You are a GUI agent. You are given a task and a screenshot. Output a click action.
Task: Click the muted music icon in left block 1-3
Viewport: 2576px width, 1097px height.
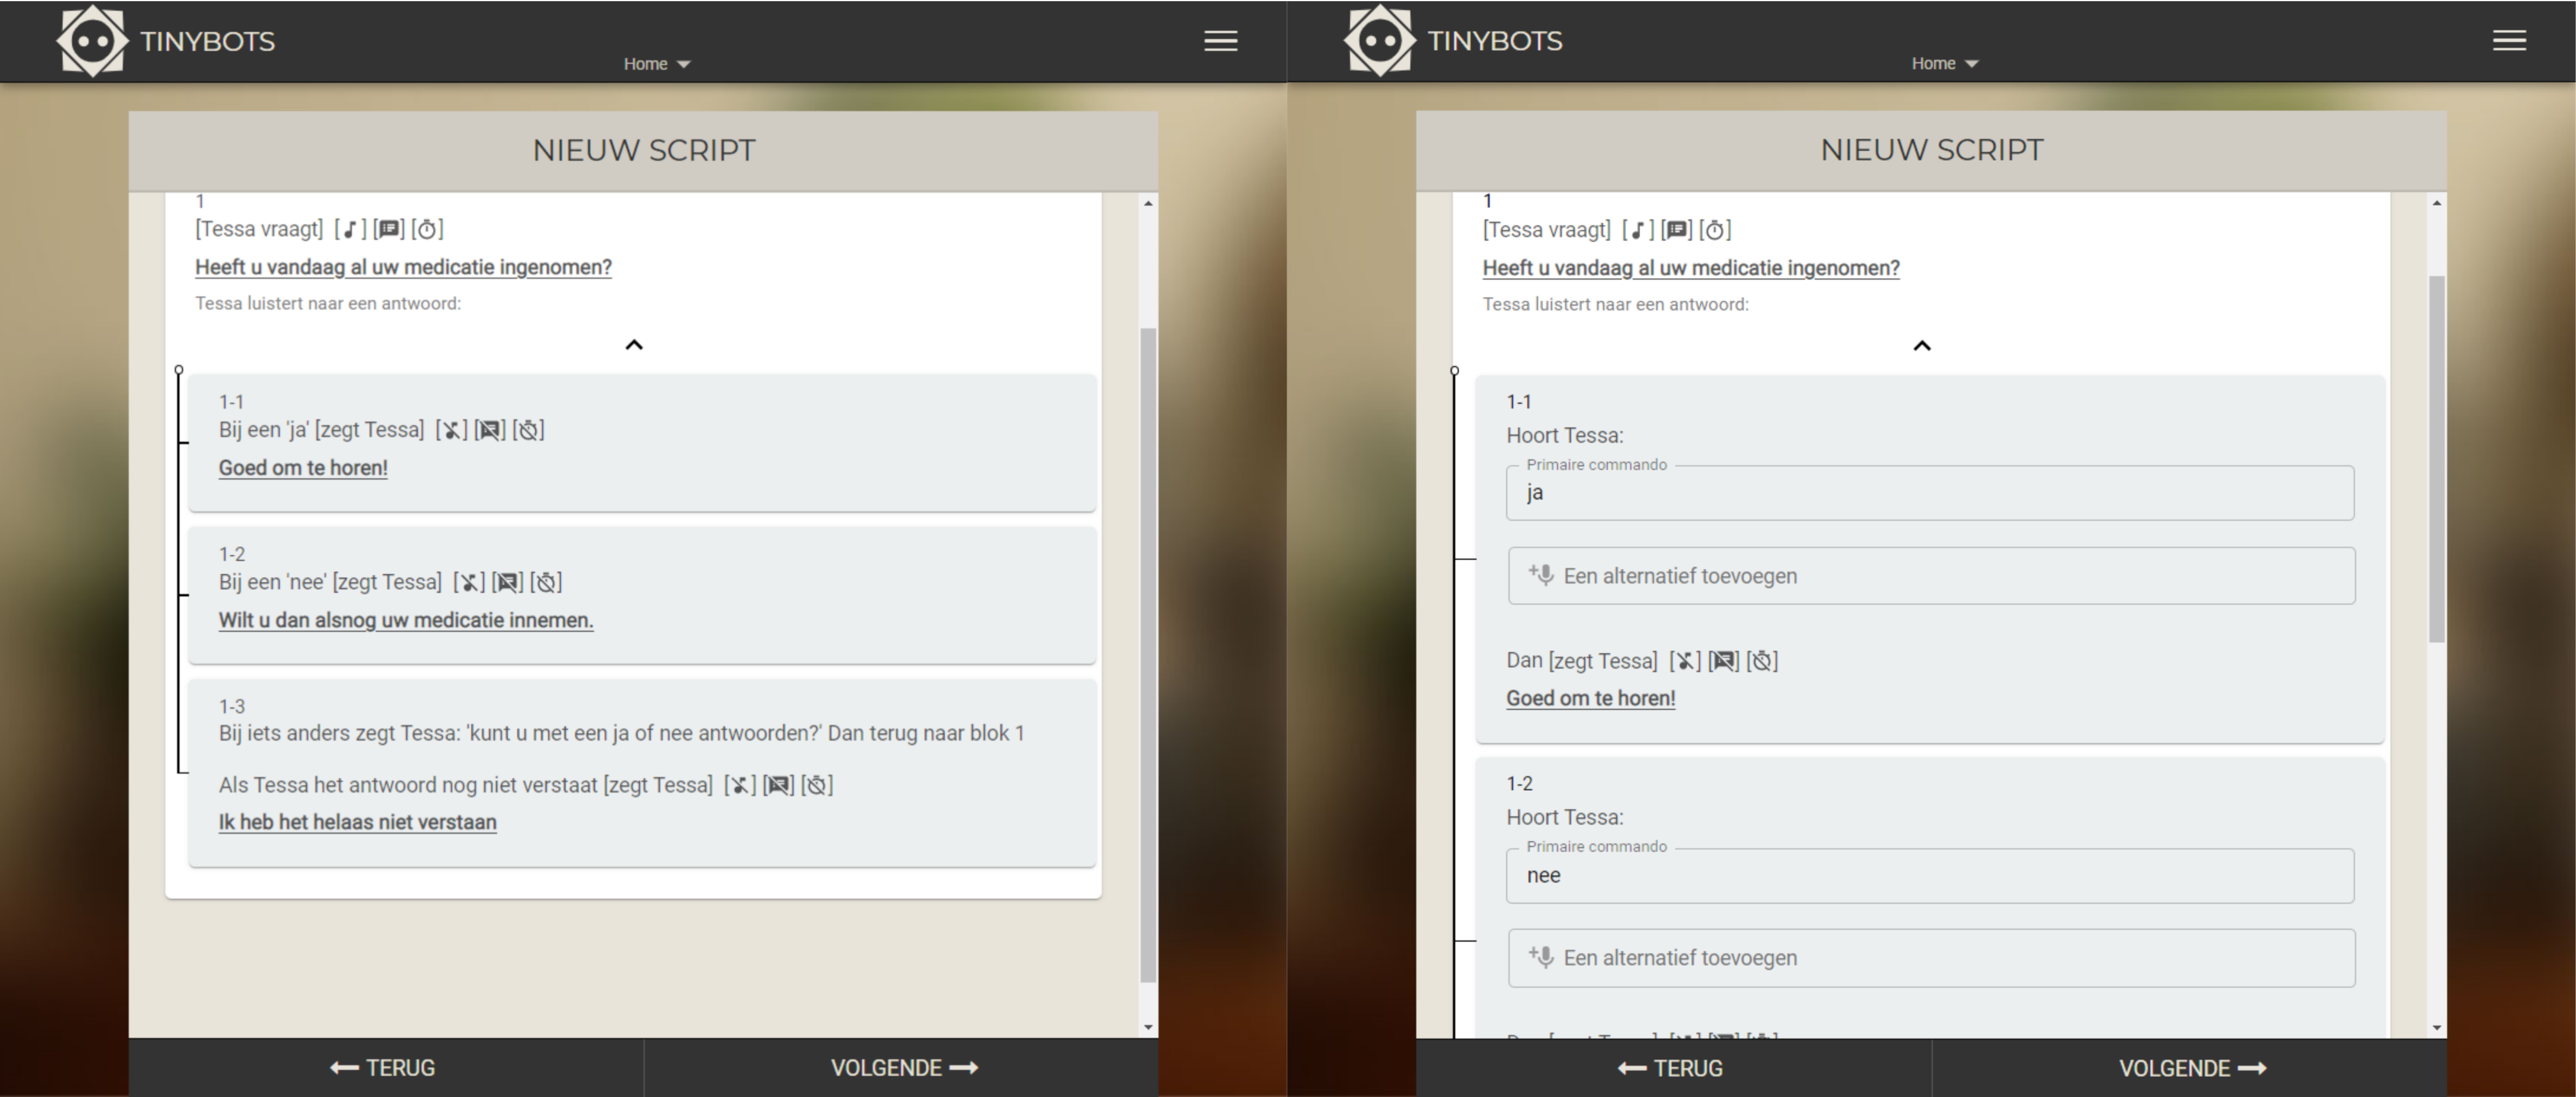[740, 785]
